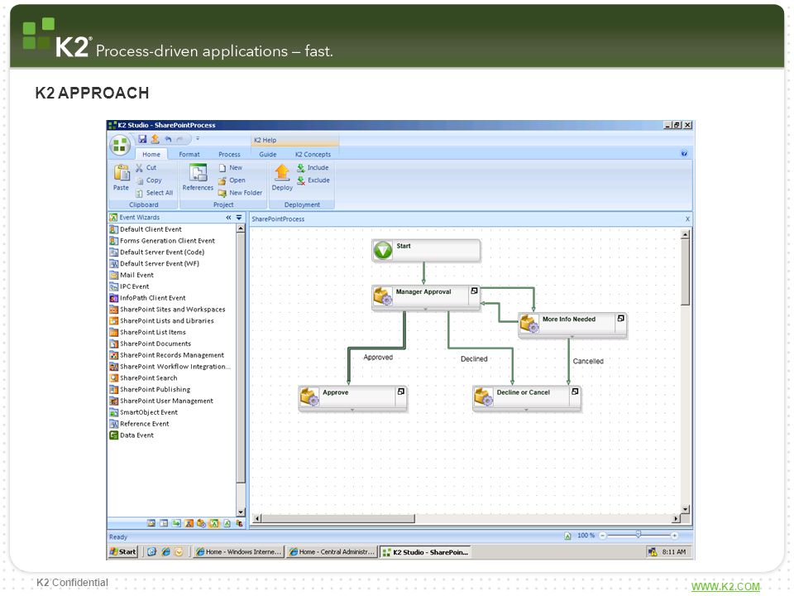
Task: Close the SharePointProcess document tab
Action: tap(687, 219)
